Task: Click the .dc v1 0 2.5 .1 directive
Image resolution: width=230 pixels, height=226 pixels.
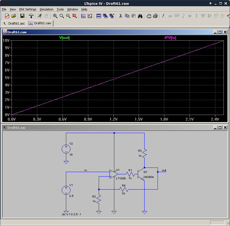Action: [x=71, y=214]
